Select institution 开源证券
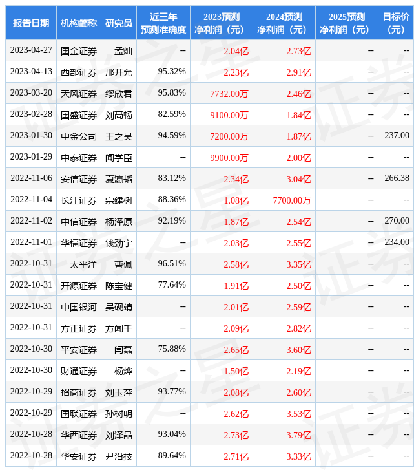The width and height of the screenshot is (414, 472). [x=79, y=286]
